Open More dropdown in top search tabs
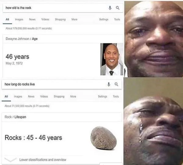Screen dimensions: 183x165 [x=74, y=19]
